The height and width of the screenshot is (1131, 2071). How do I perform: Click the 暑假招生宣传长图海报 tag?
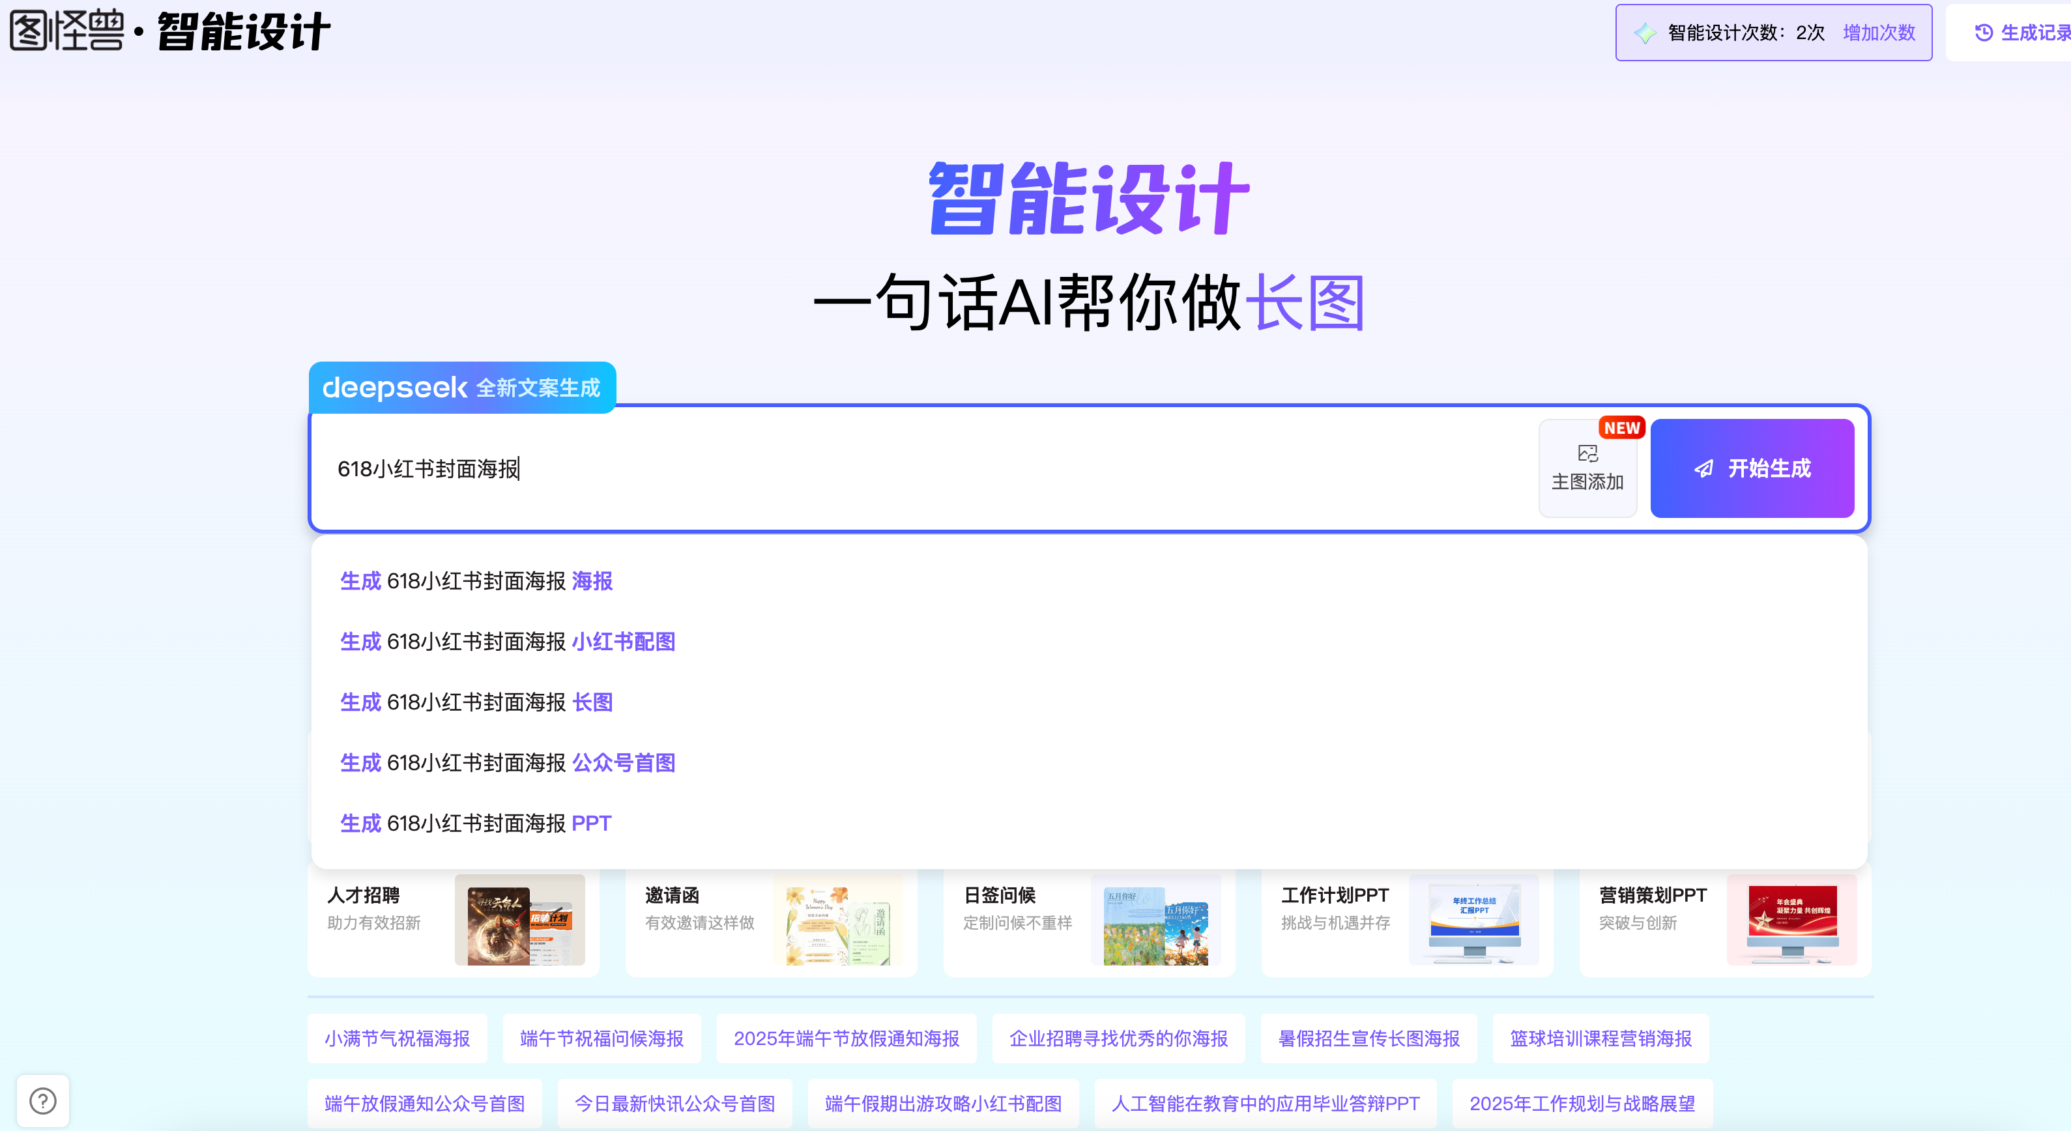point(1369,1038)
